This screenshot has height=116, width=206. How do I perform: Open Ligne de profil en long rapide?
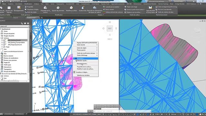click(150, 9)
